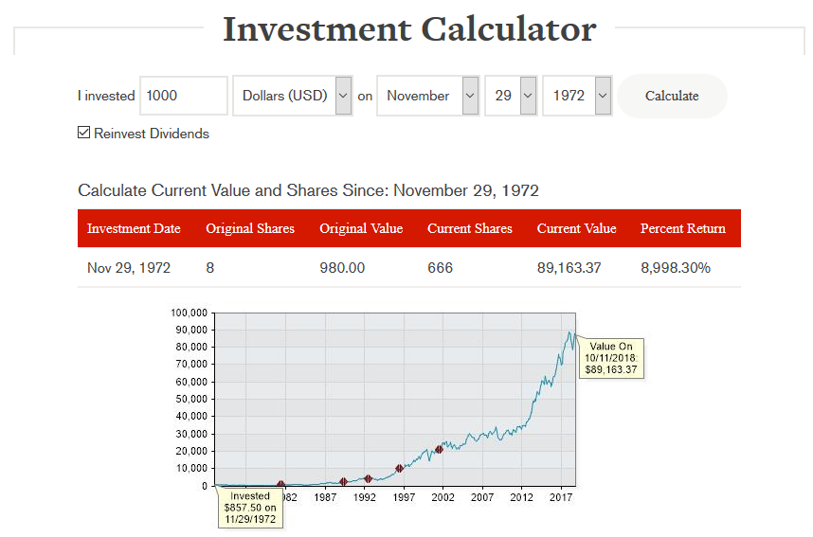Click the diamond marker between 1987 and 1992
Viewport: 813px width, 537px height.
(x=343, y=482)
